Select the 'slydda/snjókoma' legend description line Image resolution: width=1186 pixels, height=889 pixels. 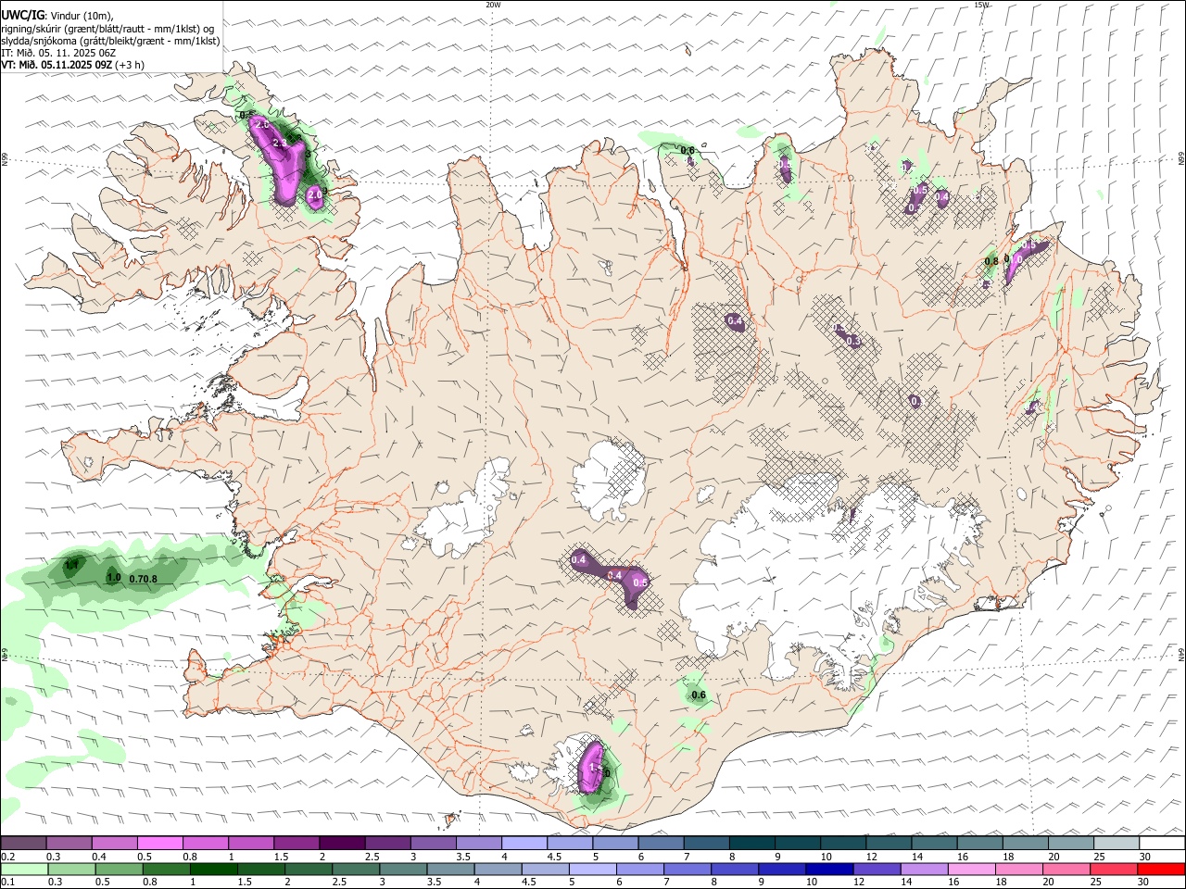[x=110, y=41]
